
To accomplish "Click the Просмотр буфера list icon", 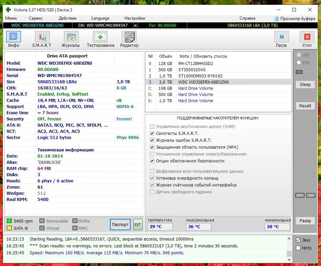I will point(277,19).
